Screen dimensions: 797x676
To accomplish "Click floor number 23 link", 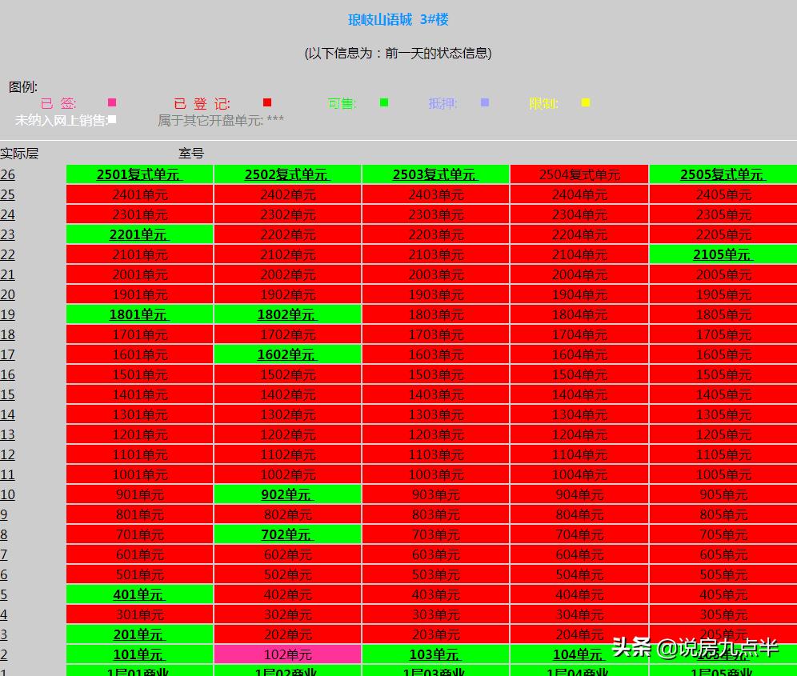I will click(8, 234).
